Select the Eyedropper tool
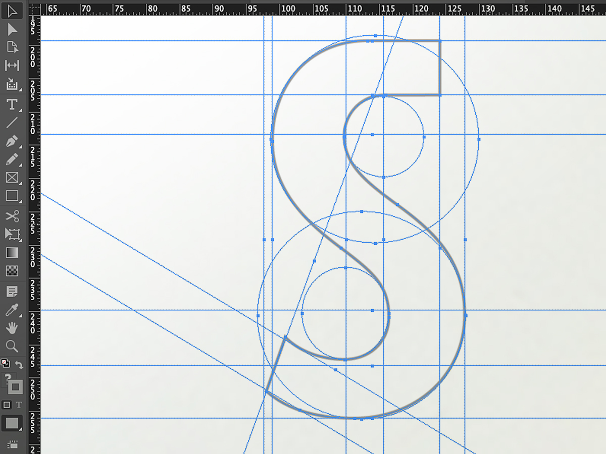This screenshot has width=606, height=454. (x=12, y=309)
